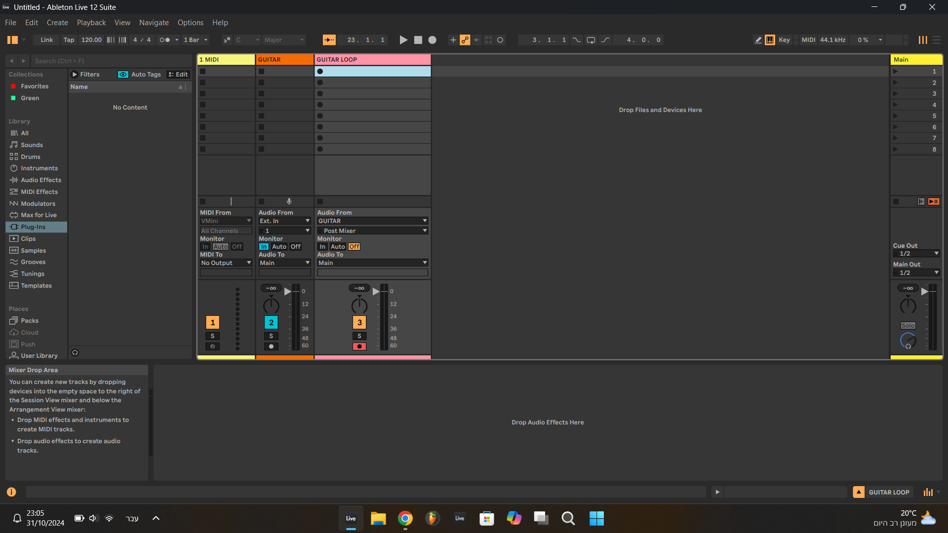Click the Tap tempo button
Viewport: 948px width, 533px height.
click(69, 40)
